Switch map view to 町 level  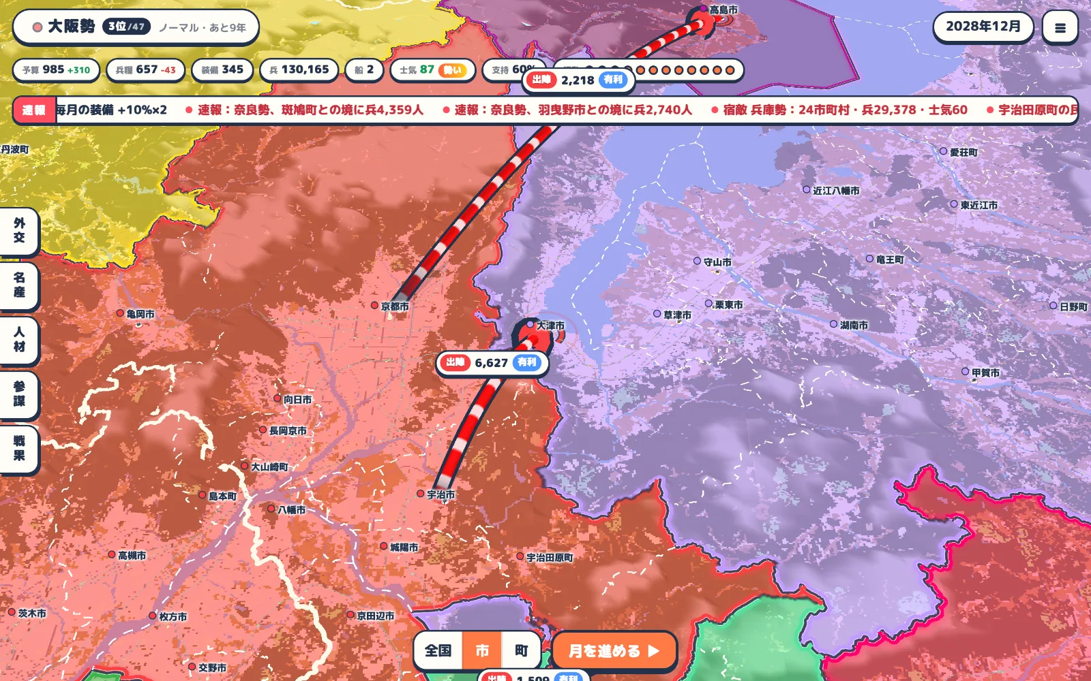[x=521, y=651]
